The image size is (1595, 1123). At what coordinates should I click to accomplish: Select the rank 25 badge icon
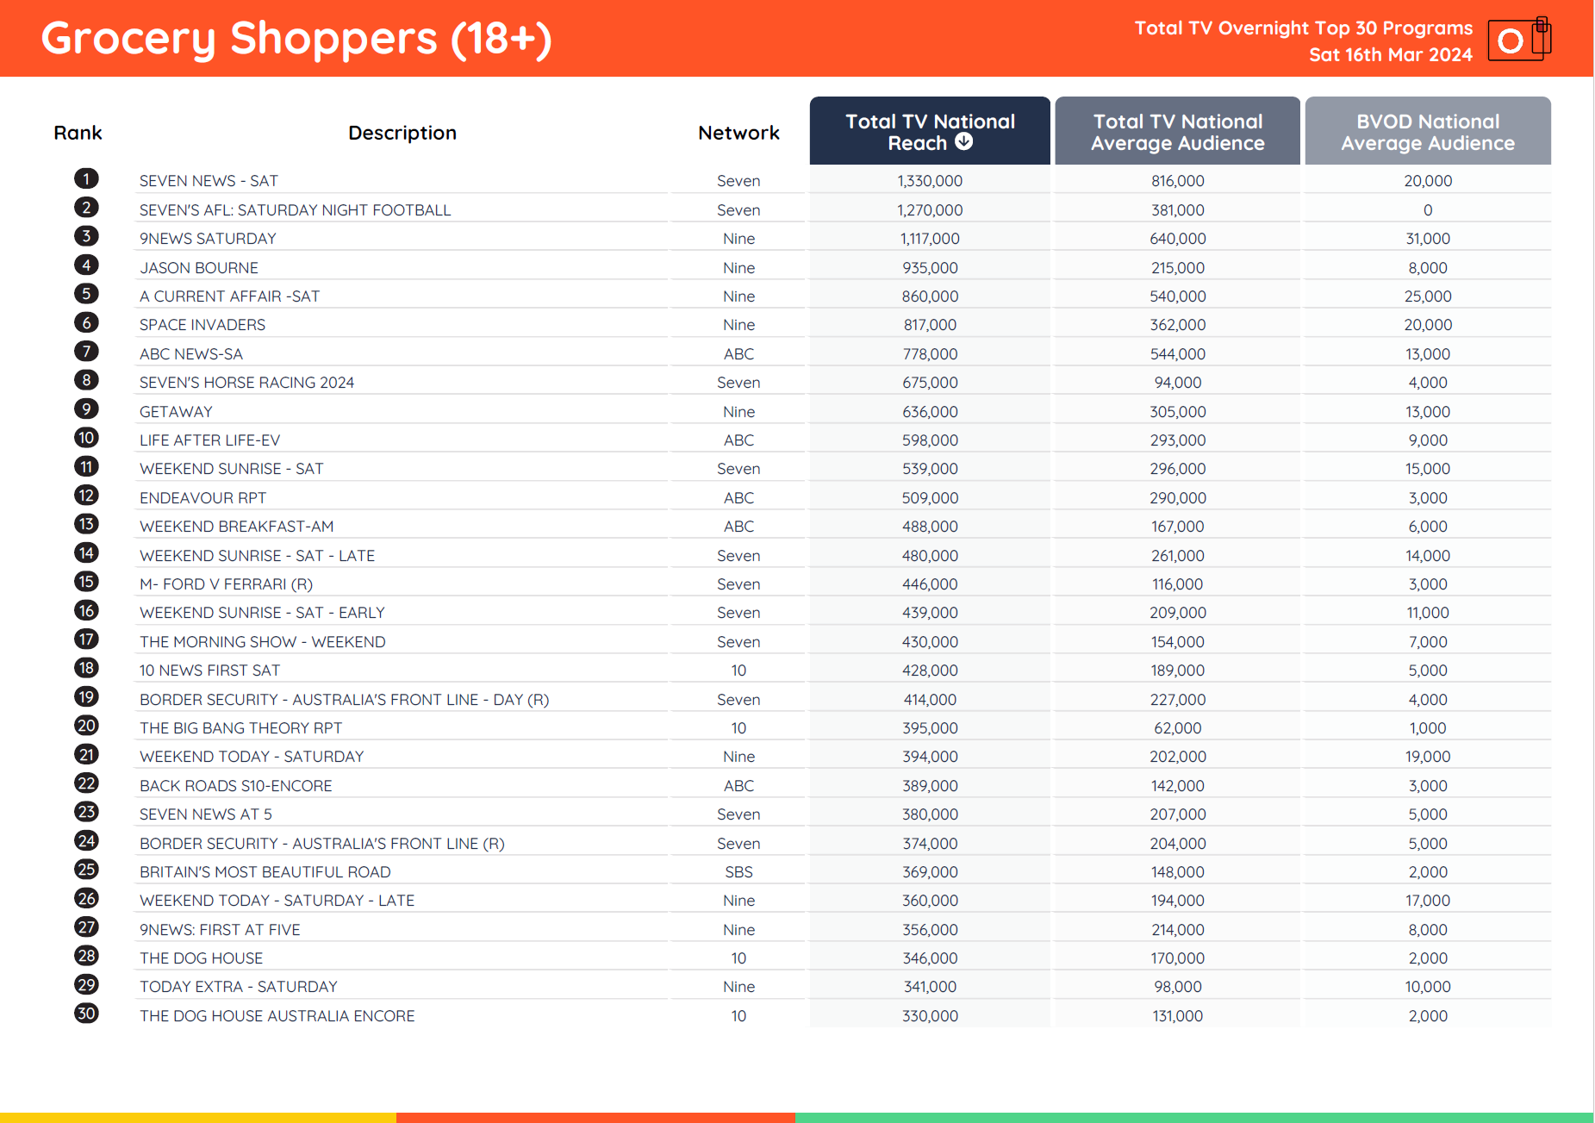[x=86, y=870]
